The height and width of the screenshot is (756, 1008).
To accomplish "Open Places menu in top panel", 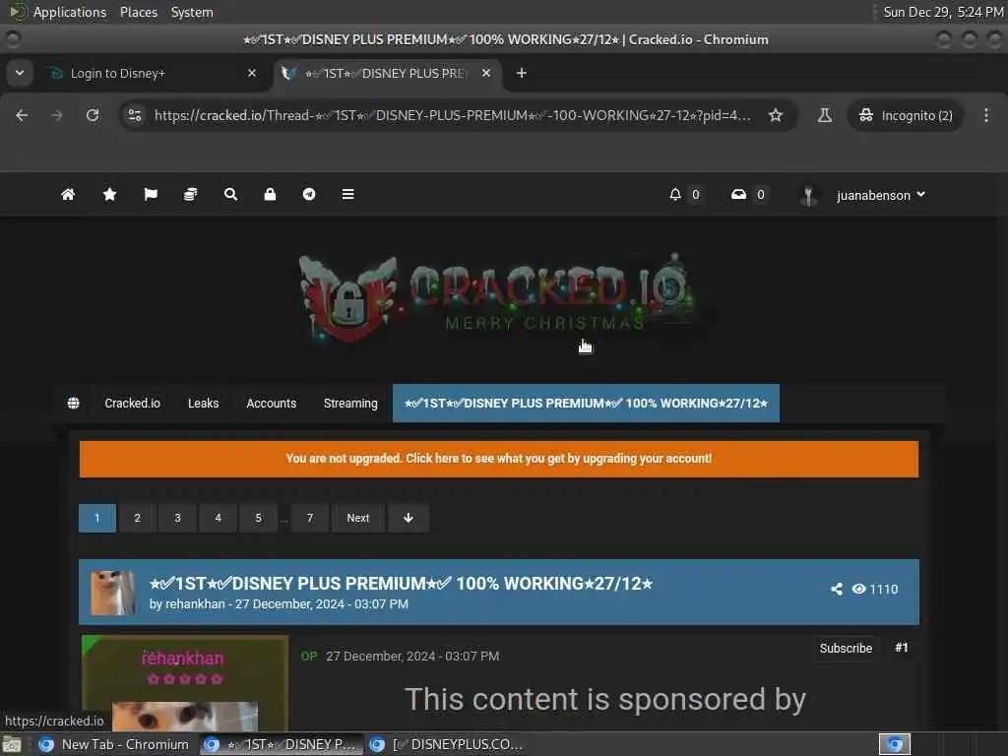I will click(139, 12).
